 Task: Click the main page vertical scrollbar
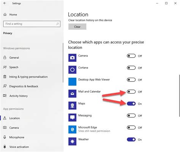179,96
